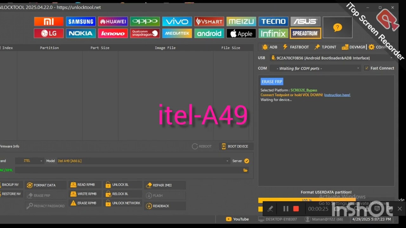Click the UNLOCK BL button
This screenshot has width=406, height=228.
click(122, 185)
